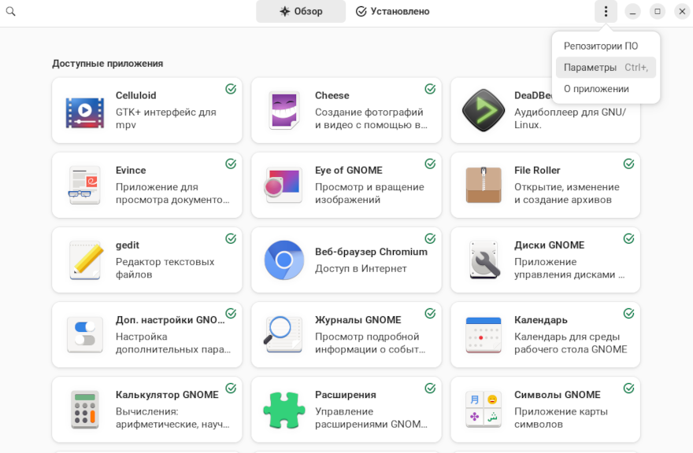Switch to the Установлено tab
The height and width of the screenshot is (453, 693).
[392, 12]
